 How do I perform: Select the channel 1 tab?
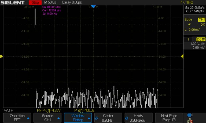188,39
